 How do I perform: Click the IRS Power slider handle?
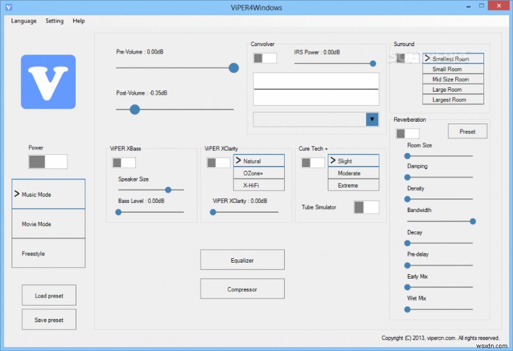pos(373,63)
